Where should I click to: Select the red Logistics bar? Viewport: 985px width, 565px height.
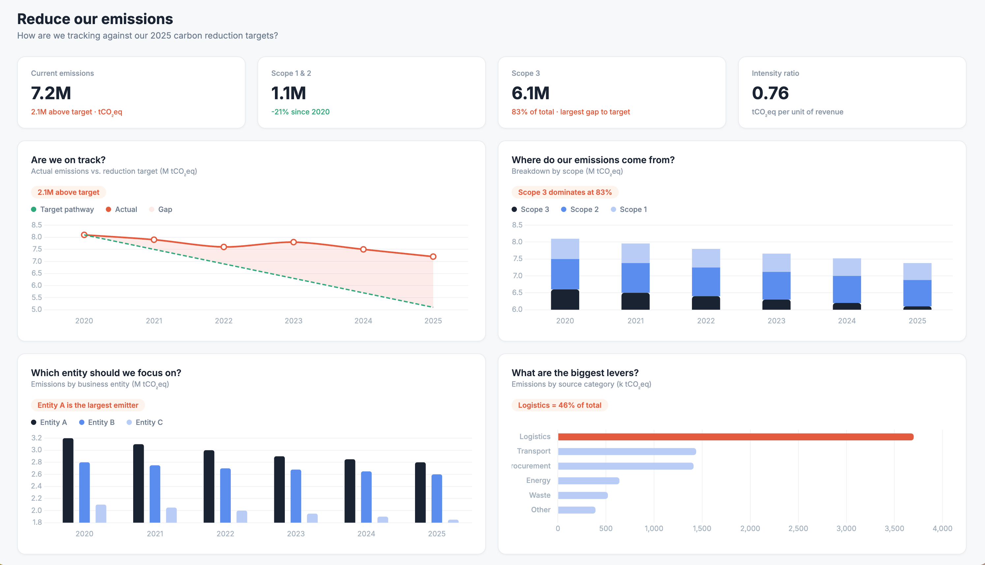coord(735,437)
